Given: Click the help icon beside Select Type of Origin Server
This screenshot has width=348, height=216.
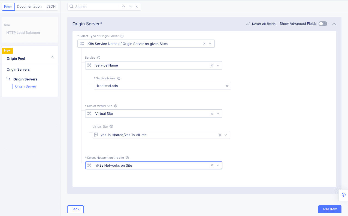Looking at the screenshot, I should click(122, 36).
